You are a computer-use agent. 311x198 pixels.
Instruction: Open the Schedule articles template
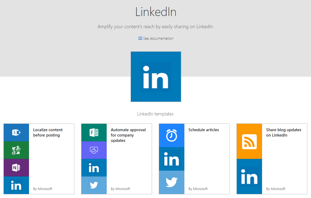(x=204, y=130)
